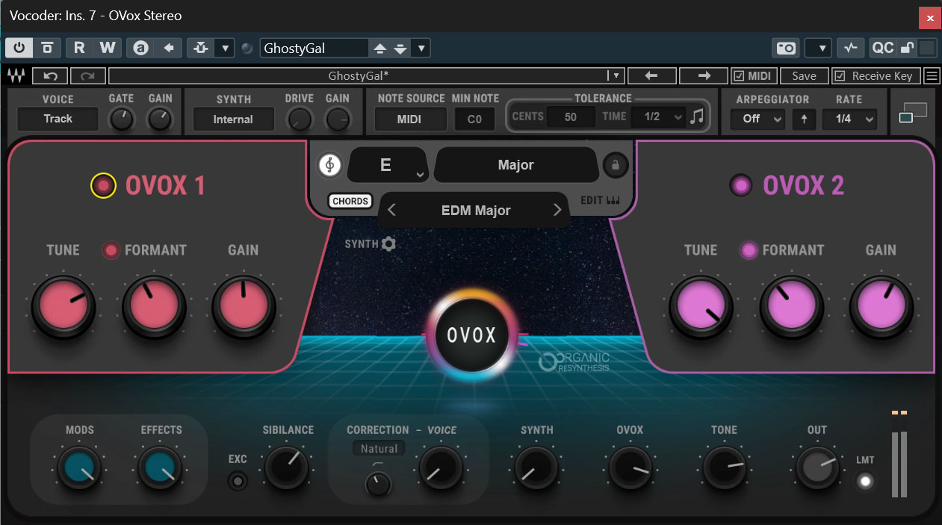Toggle OVOX 2 FORMANT switch
Viewport: 942px width, 525px height.
tap(749, 250)
